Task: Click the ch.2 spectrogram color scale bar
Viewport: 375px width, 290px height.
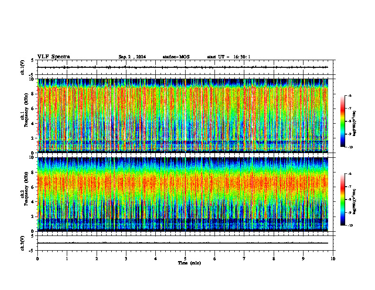Action: point(342,199)
